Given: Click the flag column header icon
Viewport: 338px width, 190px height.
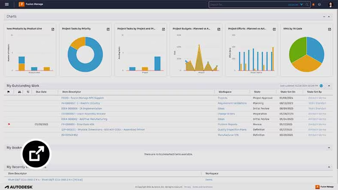Looking at the screenshot, I should pyautogui.click(x=9, y=92).
